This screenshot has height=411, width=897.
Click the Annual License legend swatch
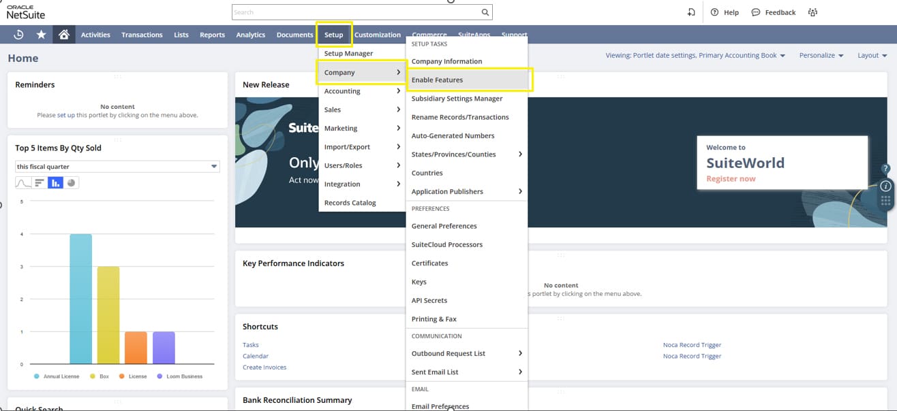pos(36,376)
